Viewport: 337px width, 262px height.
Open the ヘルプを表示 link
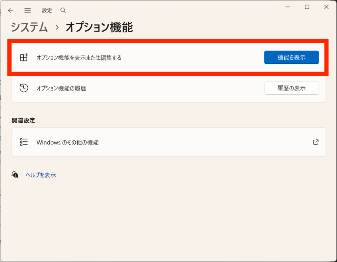tap(41, 175)
